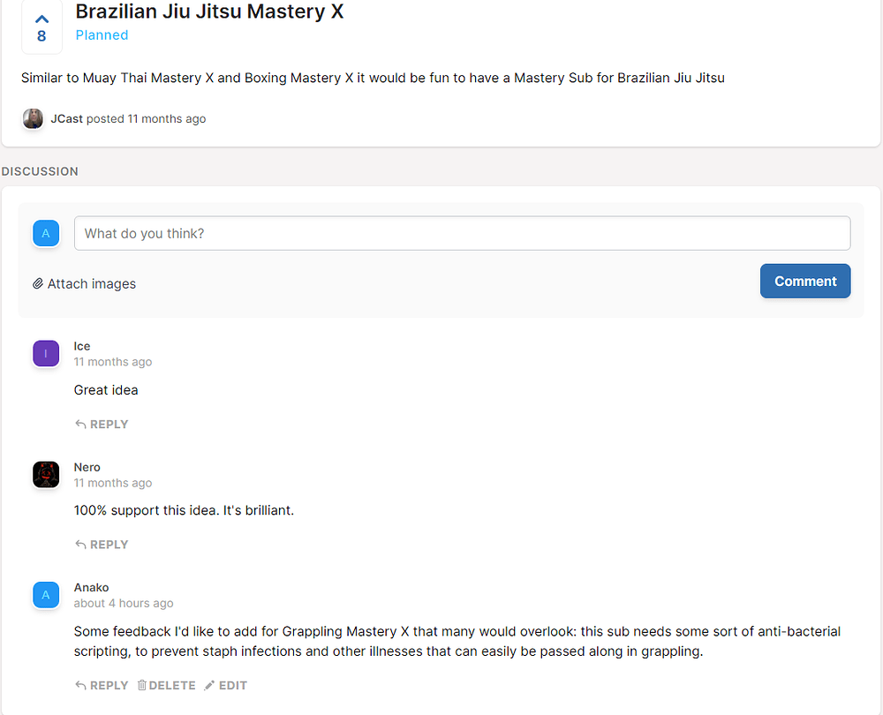Click the Planned status label
Image resolution: width=883 pixels, height=715 pixels.
point(102,35)
